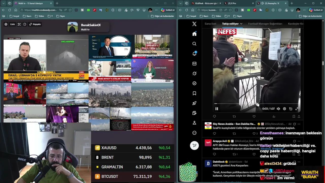Screen dimensions: 325x183
Task: Open X home from the sidebar
Action: 194,34
